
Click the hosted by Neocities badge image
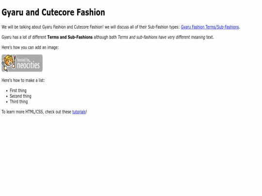(22, 63)
